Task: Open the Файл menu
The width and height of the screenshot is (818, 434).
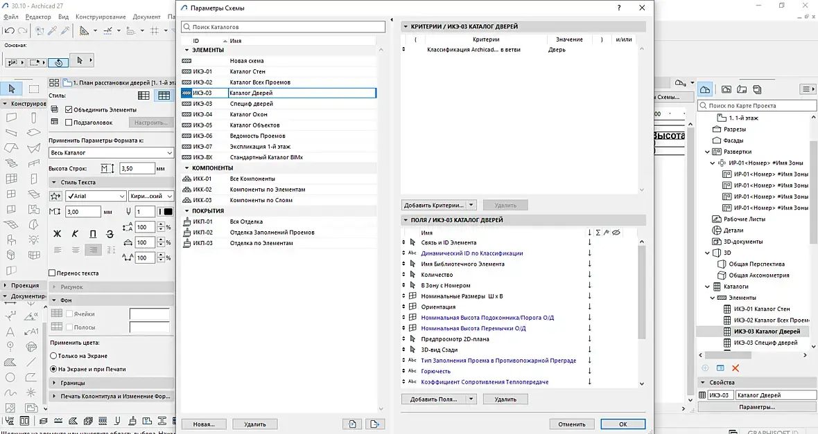Action: coord(10,17)
